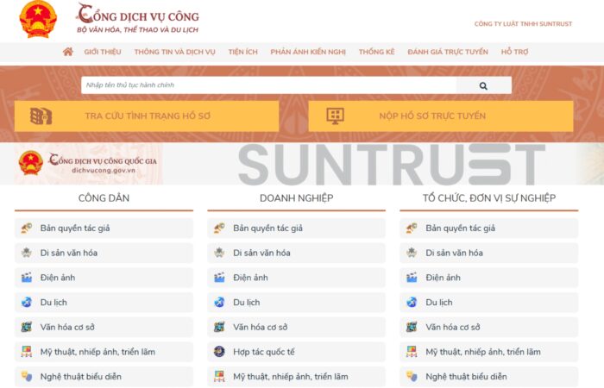Click Nghệ thuật biểu diễn mask icon under Công dân
The width and height of the screenshot is (604, 388).
[27, 377]
